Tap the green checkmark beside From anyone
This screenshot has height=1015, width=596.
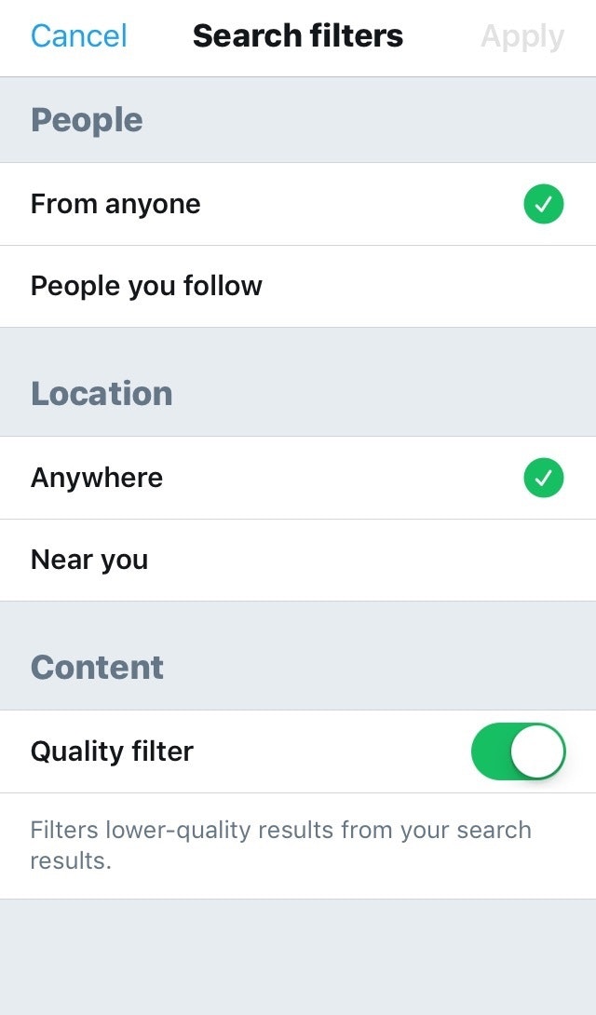543,204
